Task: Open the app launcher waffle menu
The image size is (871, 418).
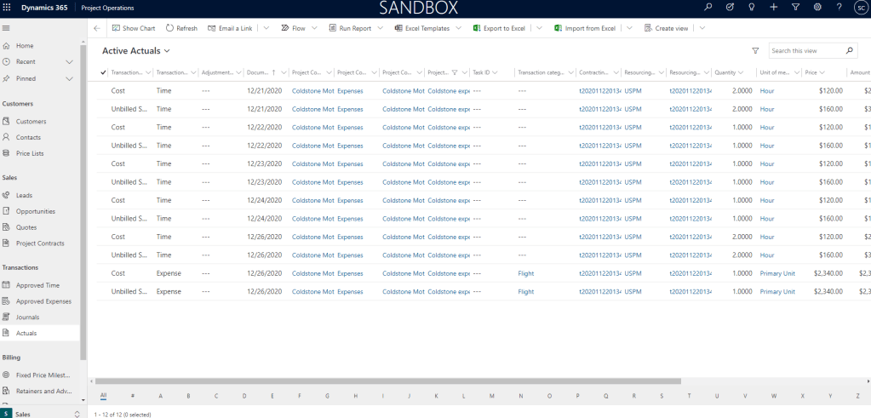Action: (8, 7)
